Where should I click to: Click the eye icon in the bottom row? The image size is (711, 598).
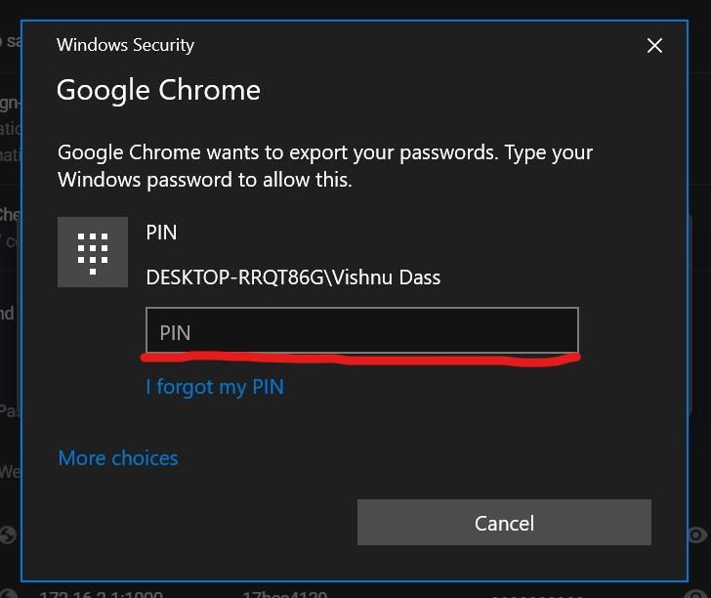[696, 592]
